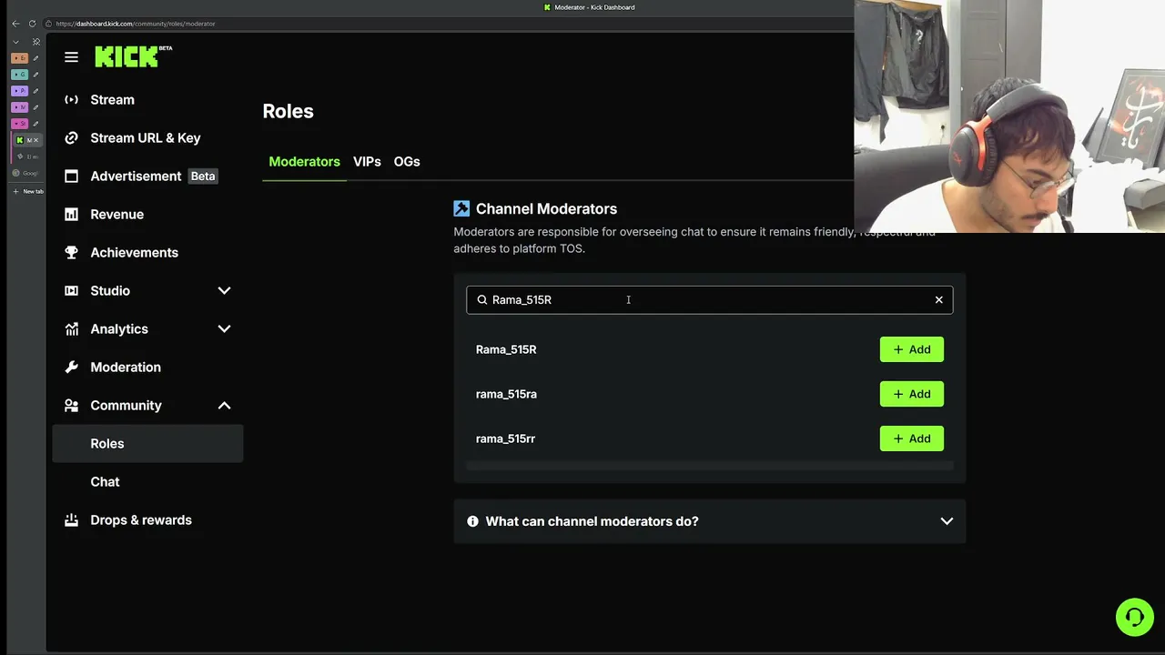The image size is (1165, 655).
Task: Click the Analytics graph icon
Action: click(x=71, y=329)
